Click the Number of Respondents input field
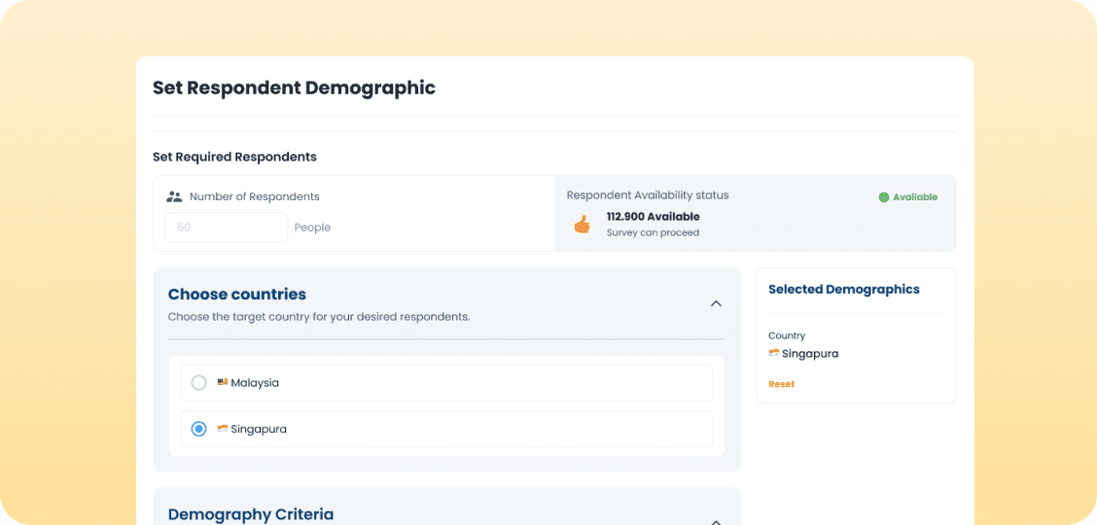The width and height of the screenshot is (1097, 525). (x=226, y=227)
